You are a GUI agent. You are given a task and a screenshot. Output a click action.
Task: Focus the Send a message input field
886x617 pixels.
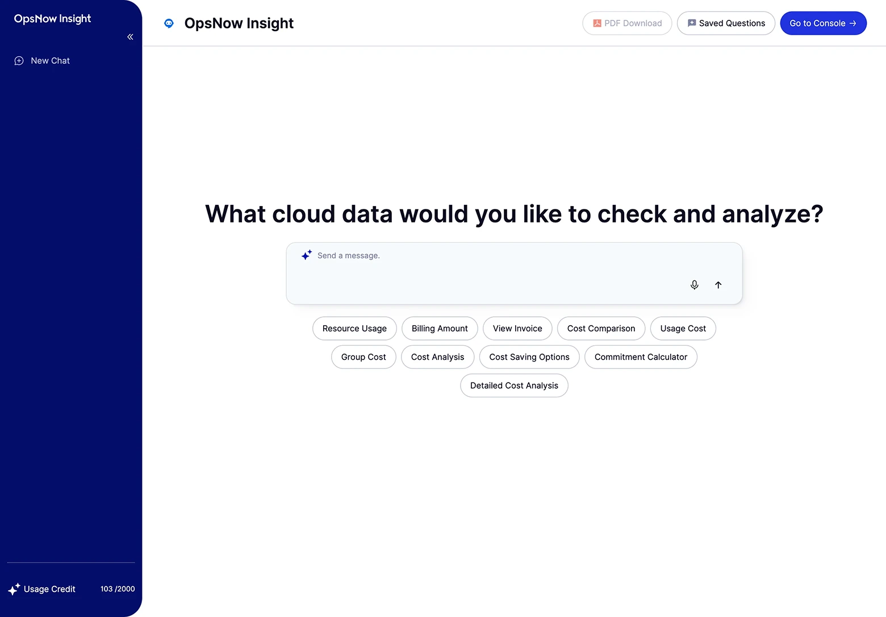(514, 274)
